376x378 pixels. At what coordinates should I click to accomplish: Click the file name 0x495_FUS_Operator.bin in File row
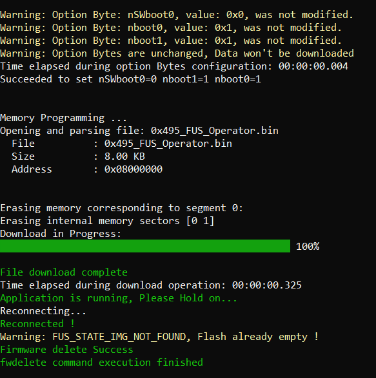pos(168,144)
